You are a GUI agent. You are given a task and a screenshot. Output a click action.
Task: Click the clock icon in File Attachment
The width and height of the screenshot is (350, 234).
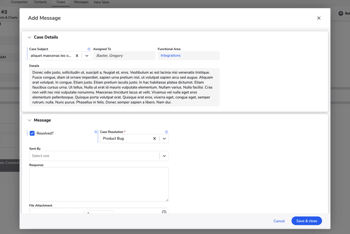pyautogui.click(x=164, y=212)
